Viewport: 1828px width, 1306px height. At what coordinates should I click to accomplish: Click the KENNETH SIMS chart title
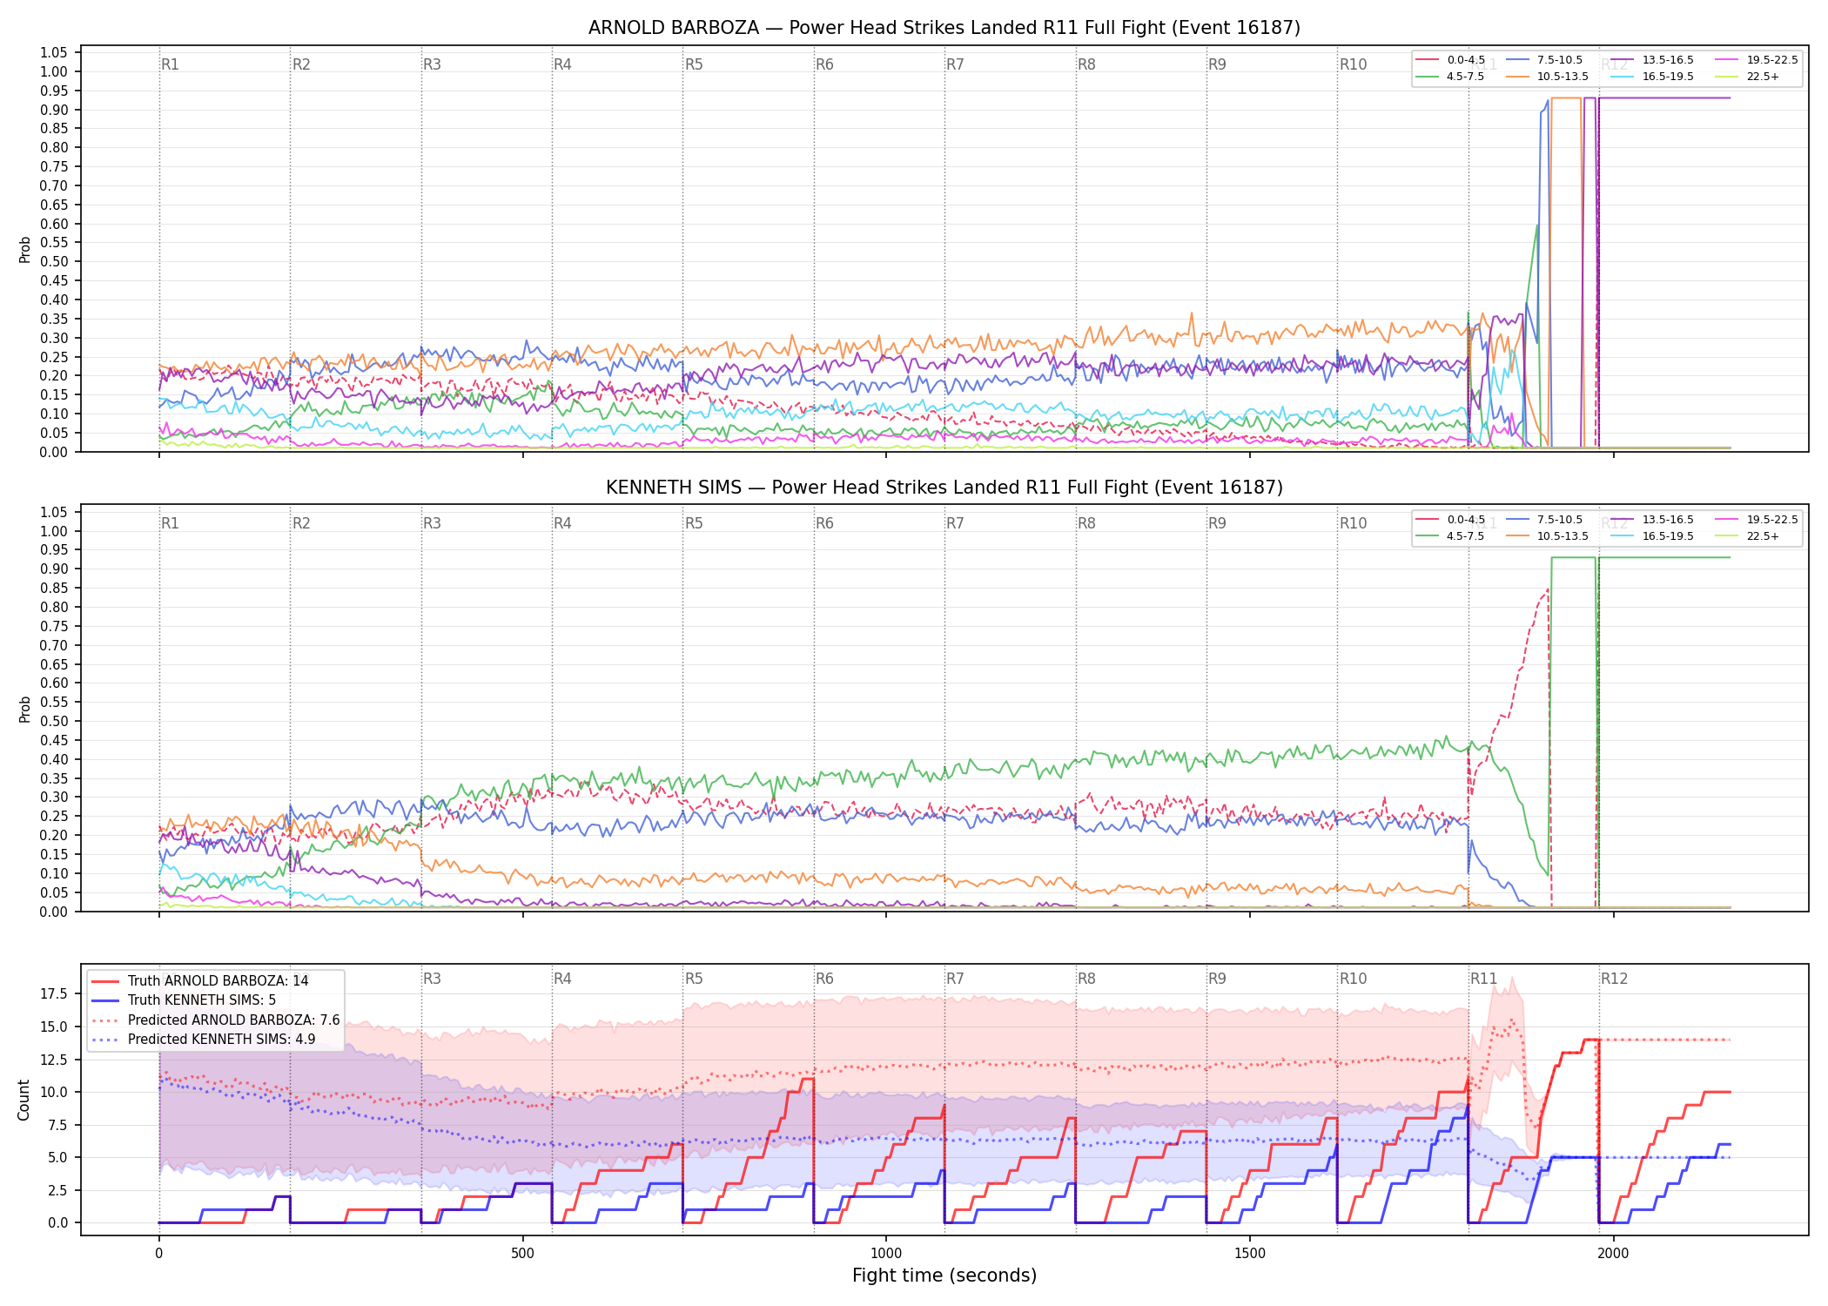[x=944, y=488]
